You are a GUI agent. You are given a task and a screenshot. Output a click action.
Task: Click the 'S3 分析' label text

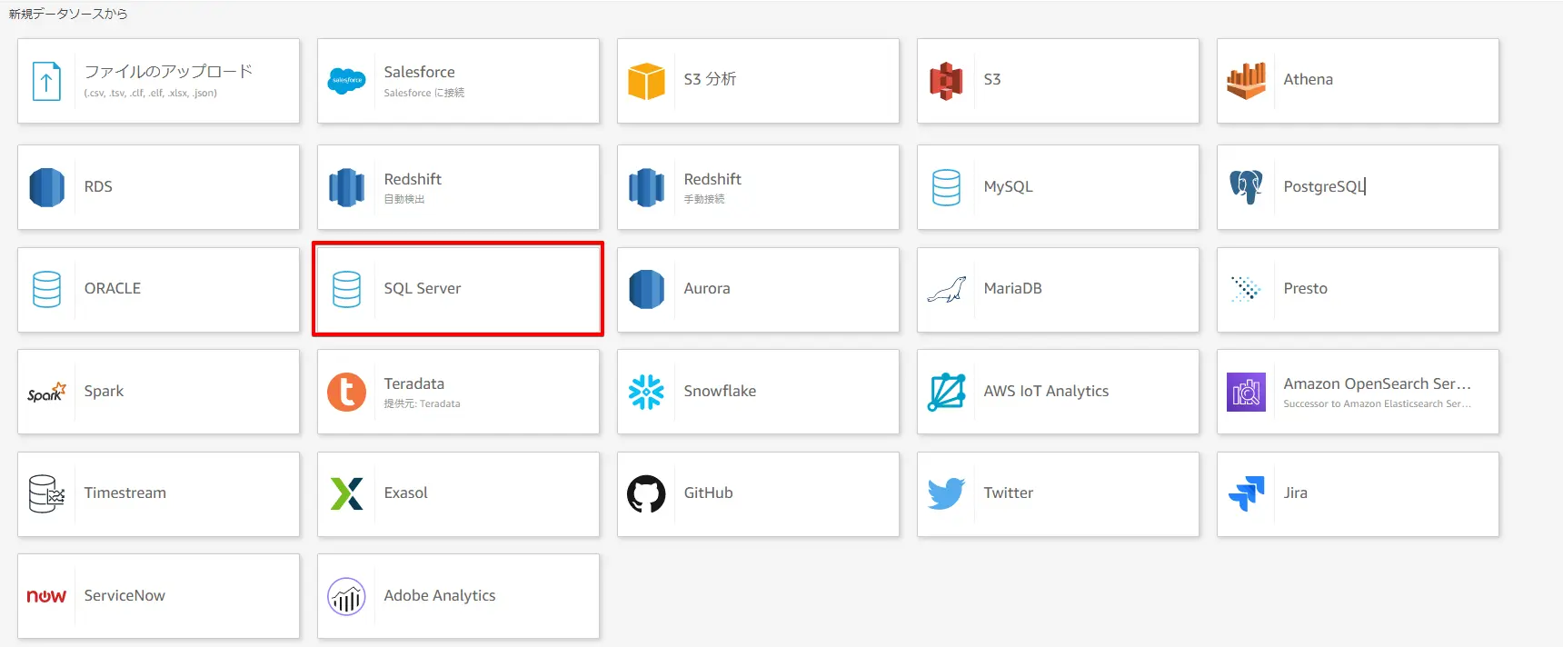pyautogui.click(x=710, y=79)
